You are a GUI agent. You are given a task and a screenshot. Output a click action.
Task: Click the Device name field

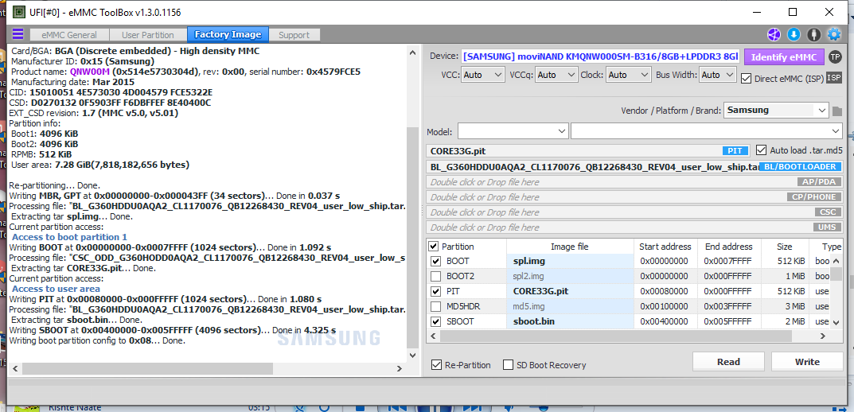point(601,56)
